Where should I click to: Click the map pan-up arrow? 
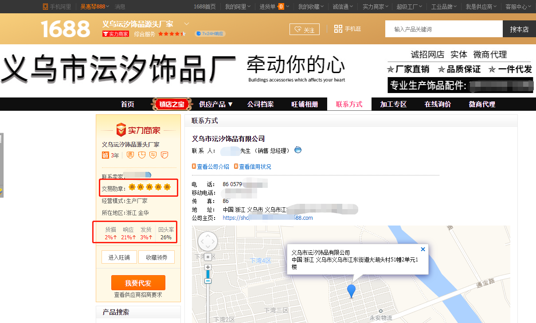(x=207, y=235)
